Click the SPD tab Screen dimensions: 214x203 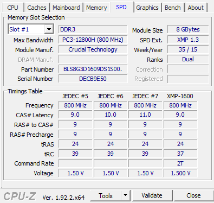[x=121, y=7]
